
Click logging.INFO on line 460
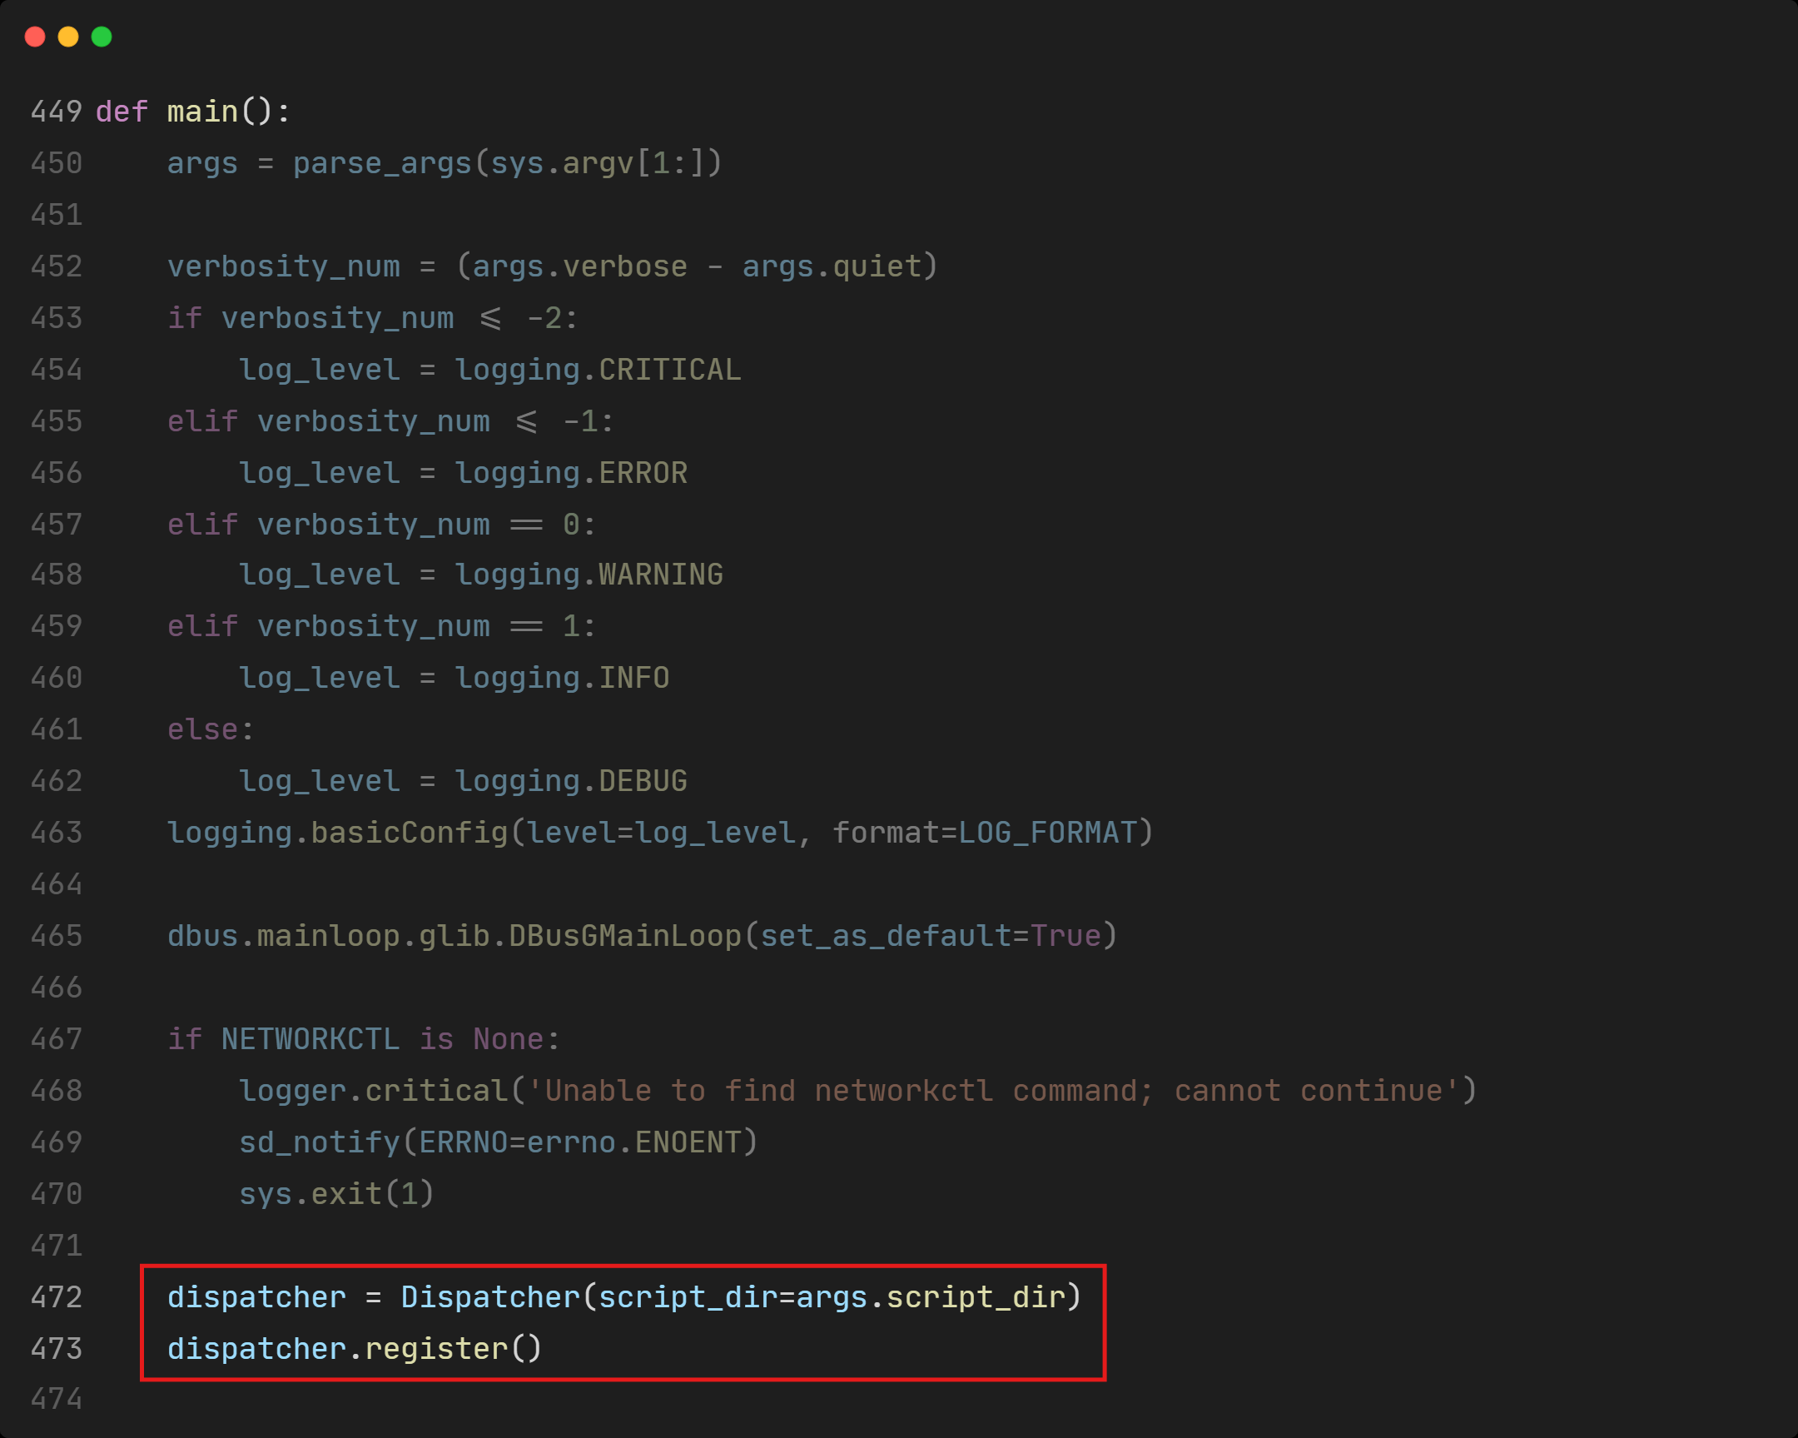[561, 678]
